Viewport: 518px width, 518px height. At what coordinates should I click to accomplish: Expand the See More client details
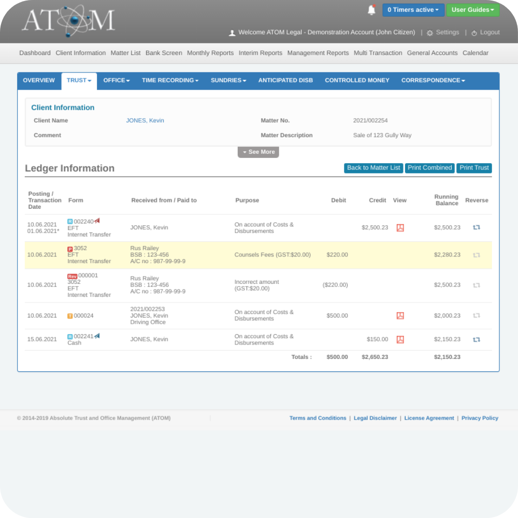(258, 152)
